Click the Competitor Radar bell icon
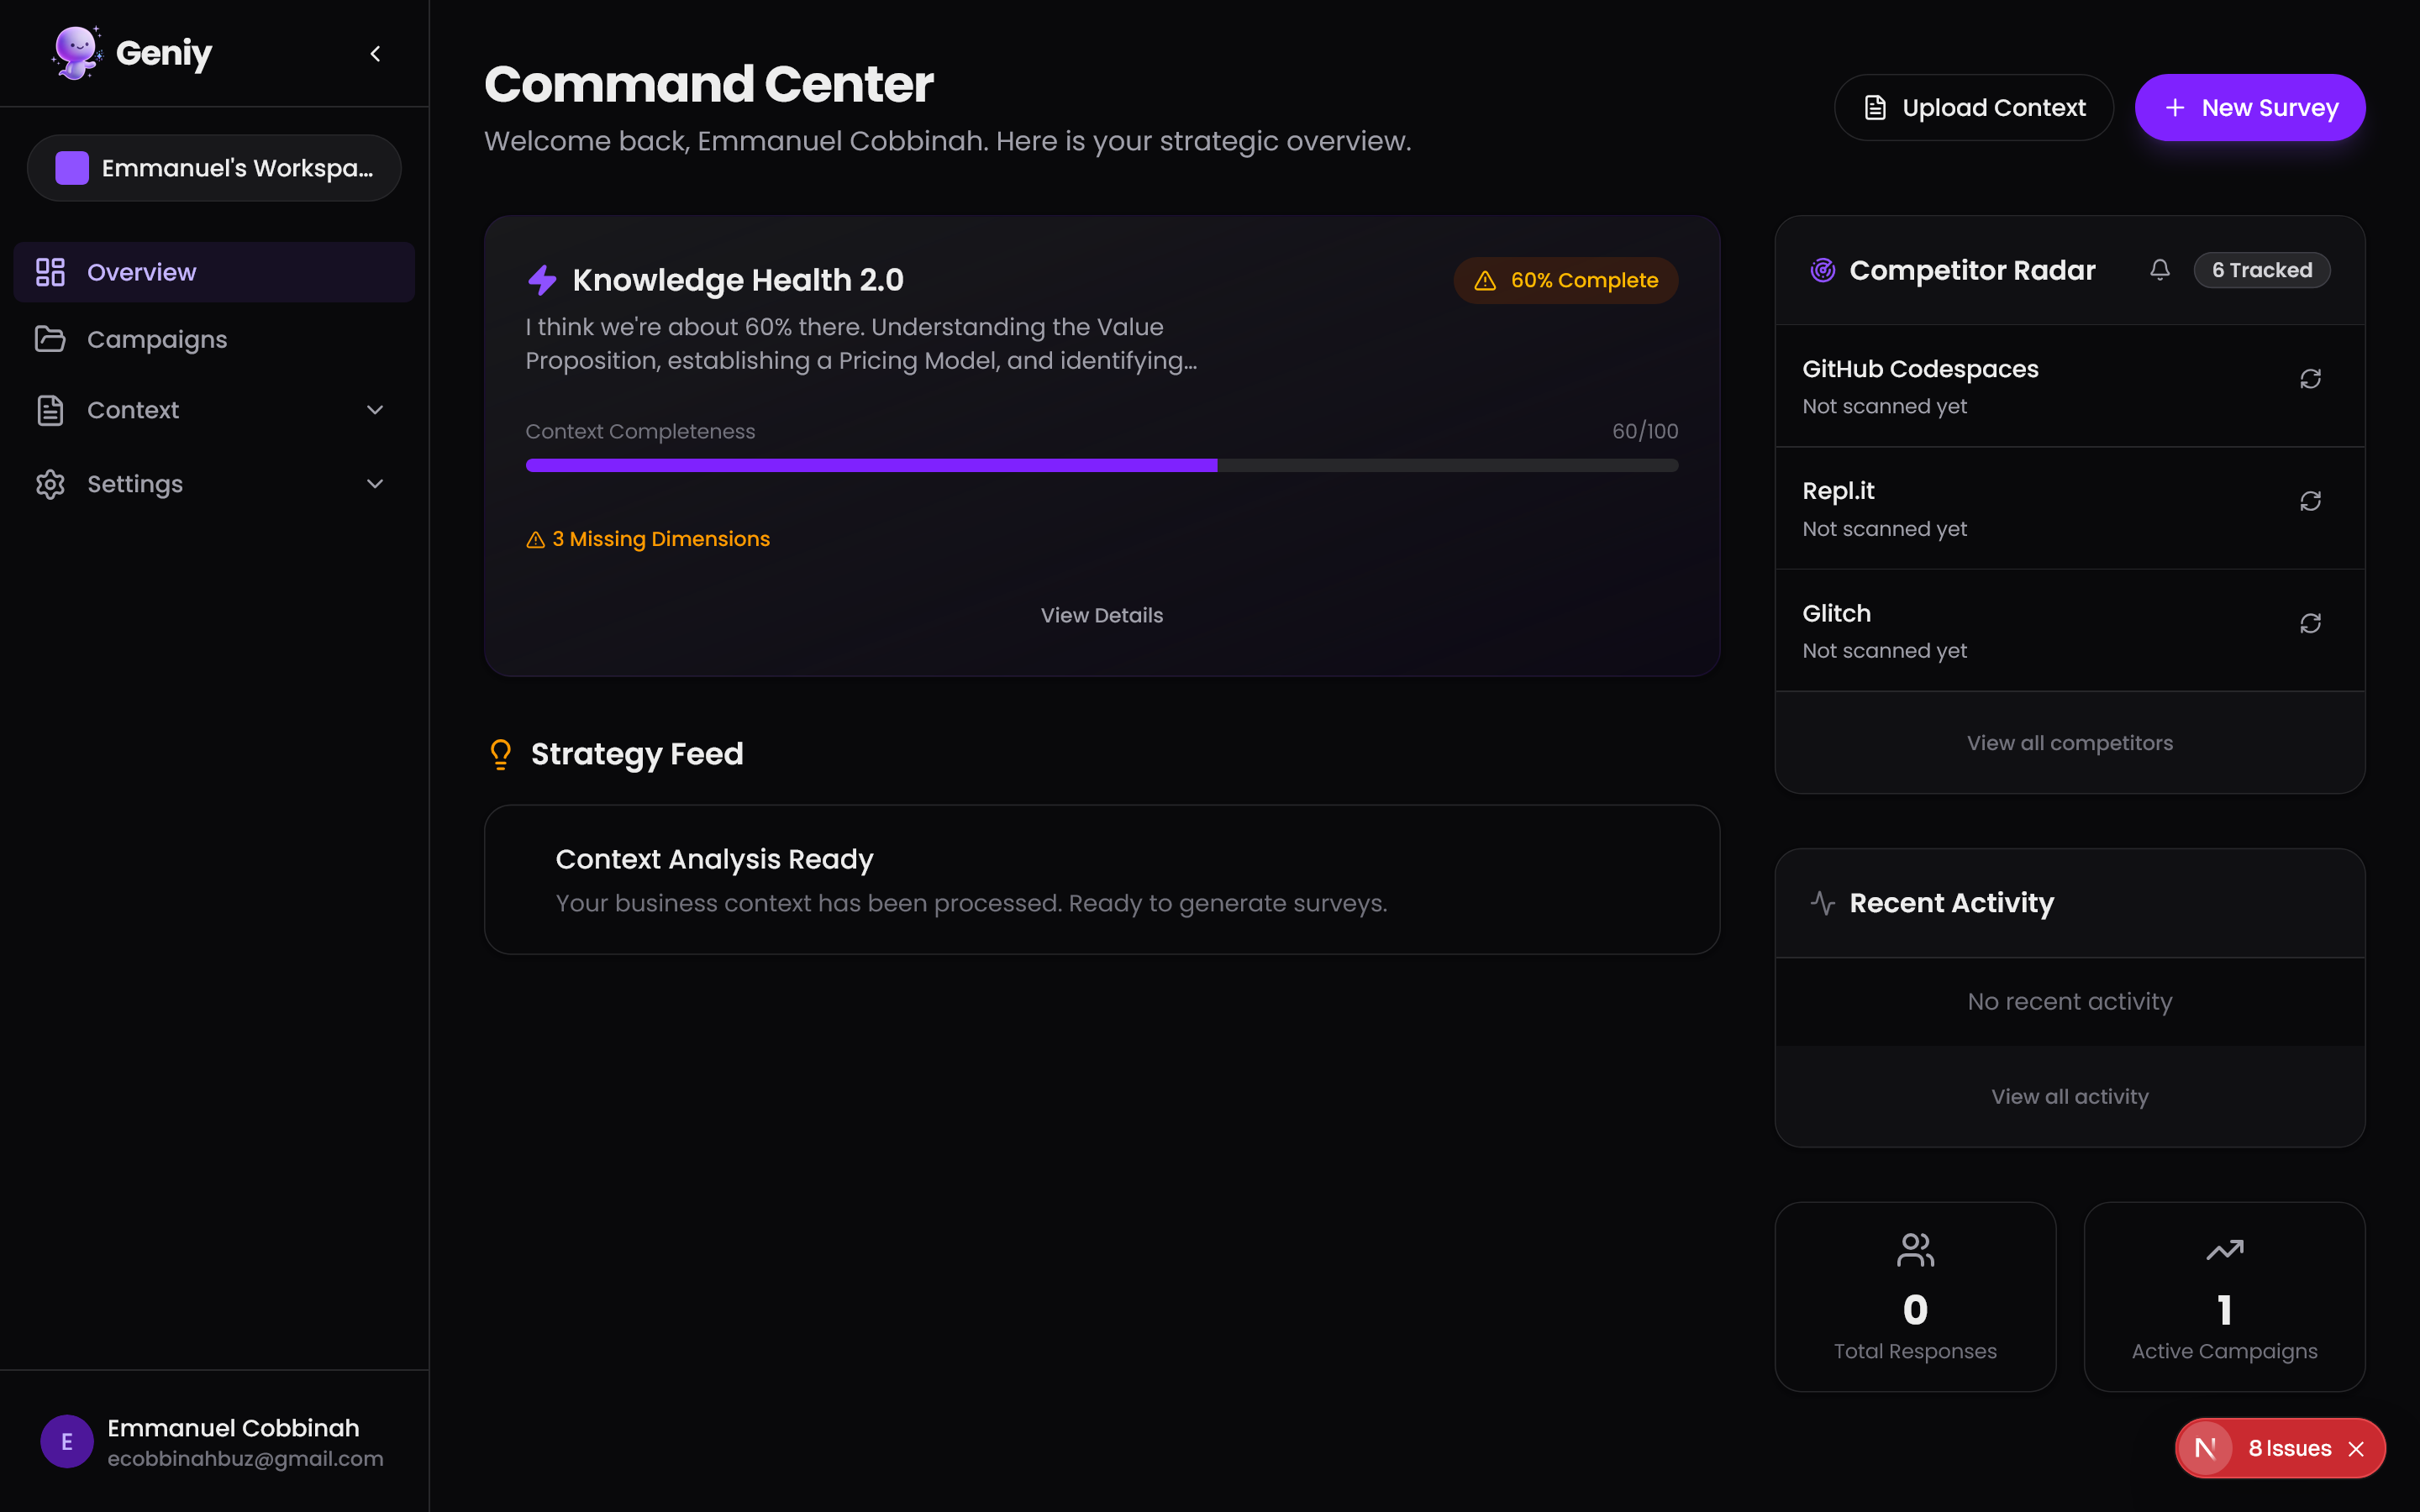Viewport: 2420px width, 1512px height. pyautogui.click(x=2160, y=270)
